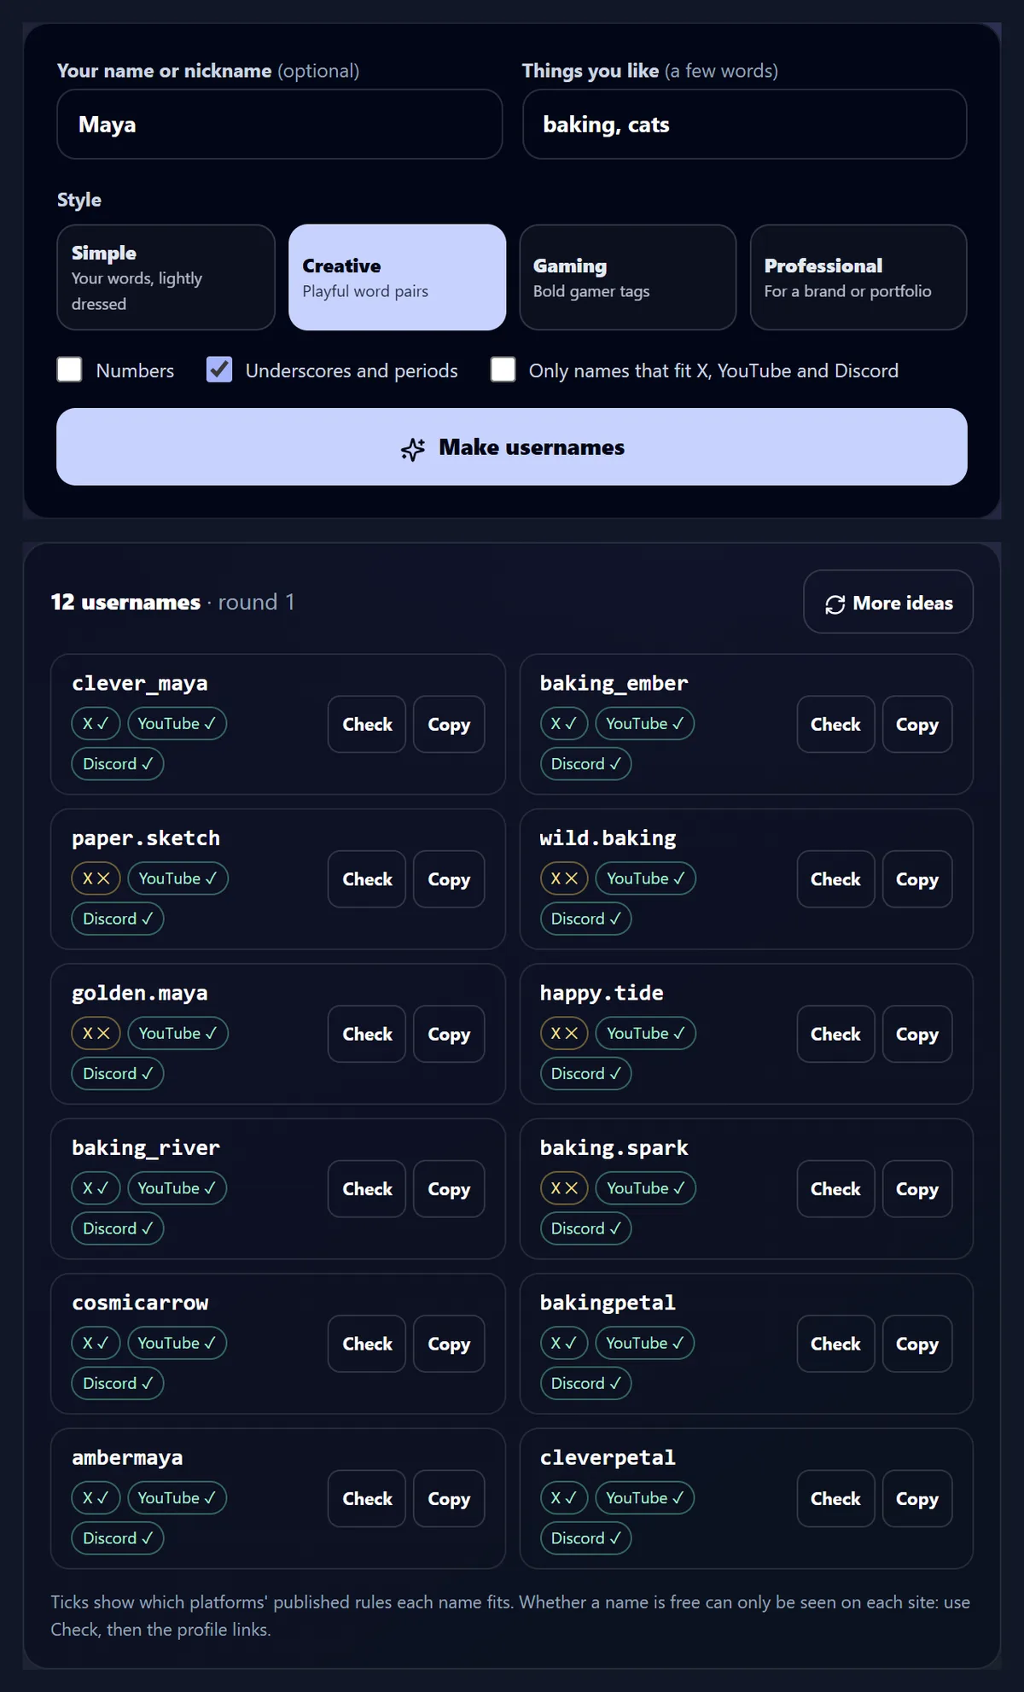The image size is (1024, 1692).
Task: Check the golden.maya username
Action: (x=367, y=1034)
